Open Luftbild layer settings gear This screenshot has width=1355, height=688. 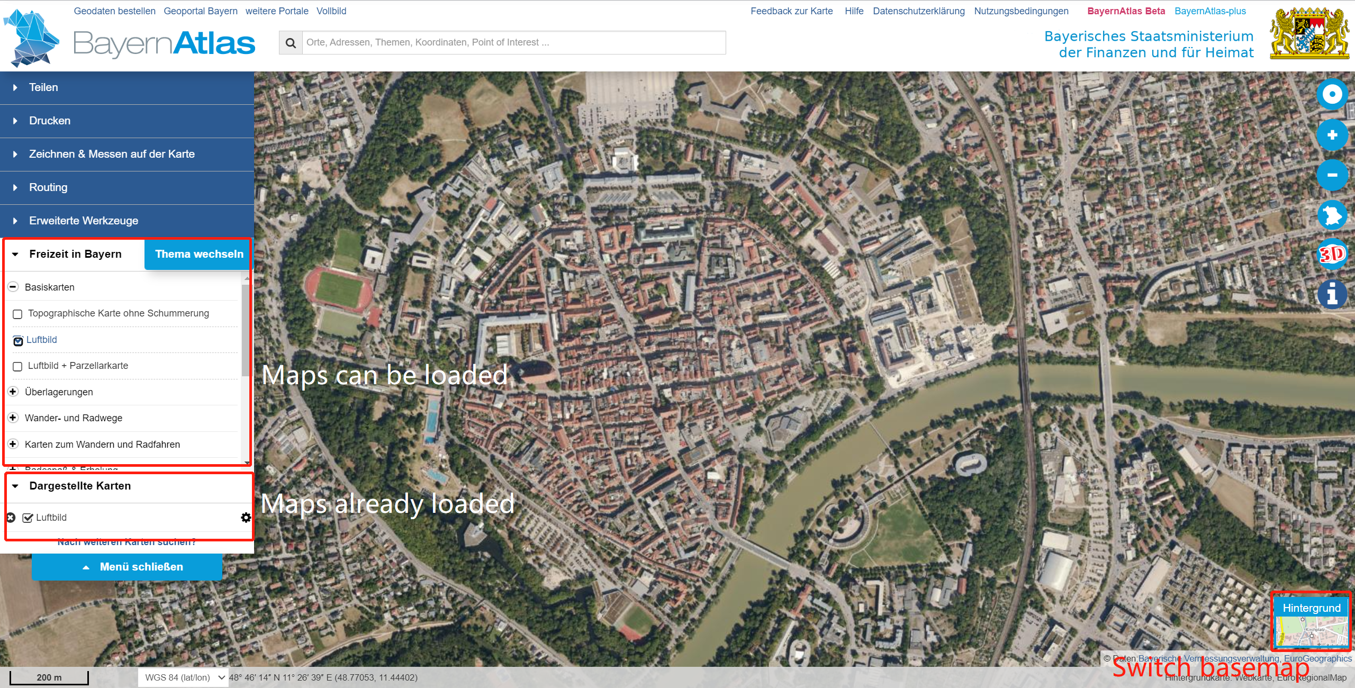click(x=246, y=518)
